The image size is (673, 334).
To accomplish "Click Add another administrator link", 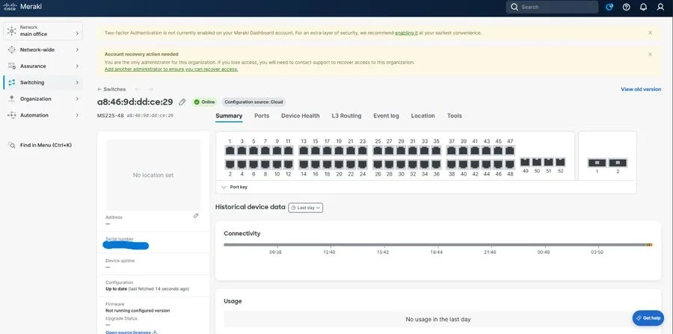I will pos(171,69).
